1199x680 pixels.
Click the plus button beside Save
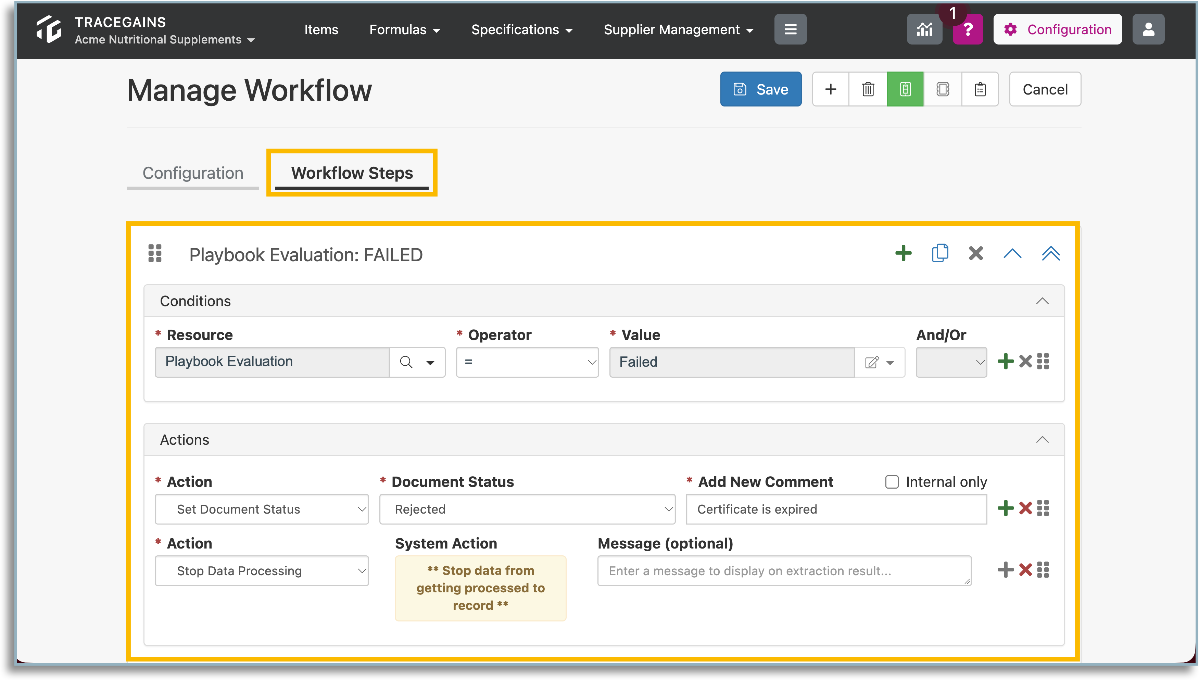click(831, 89)
